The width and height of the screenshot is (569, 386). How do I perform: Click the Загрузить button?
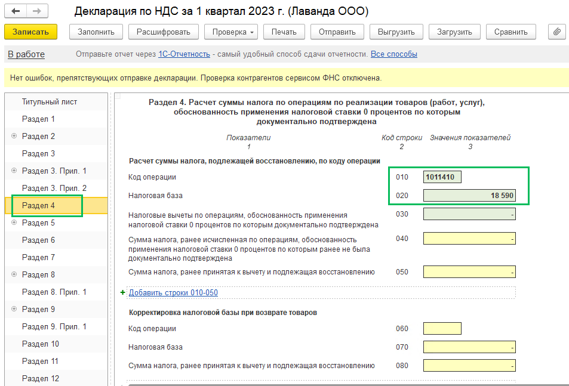coord(454,32)
